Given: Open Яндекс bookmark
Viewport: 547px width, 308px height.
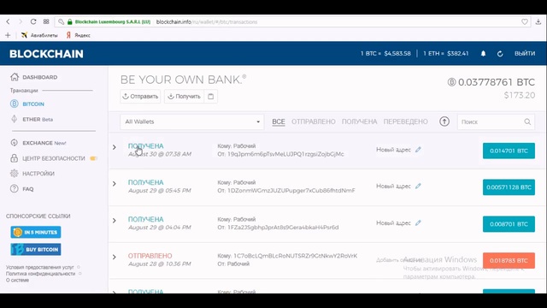Looking at the screenshot, I should (x=79, y=35).
